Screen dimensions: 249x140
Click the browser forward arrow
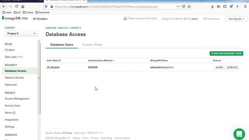pyautogui.click(x=11, y=7)
